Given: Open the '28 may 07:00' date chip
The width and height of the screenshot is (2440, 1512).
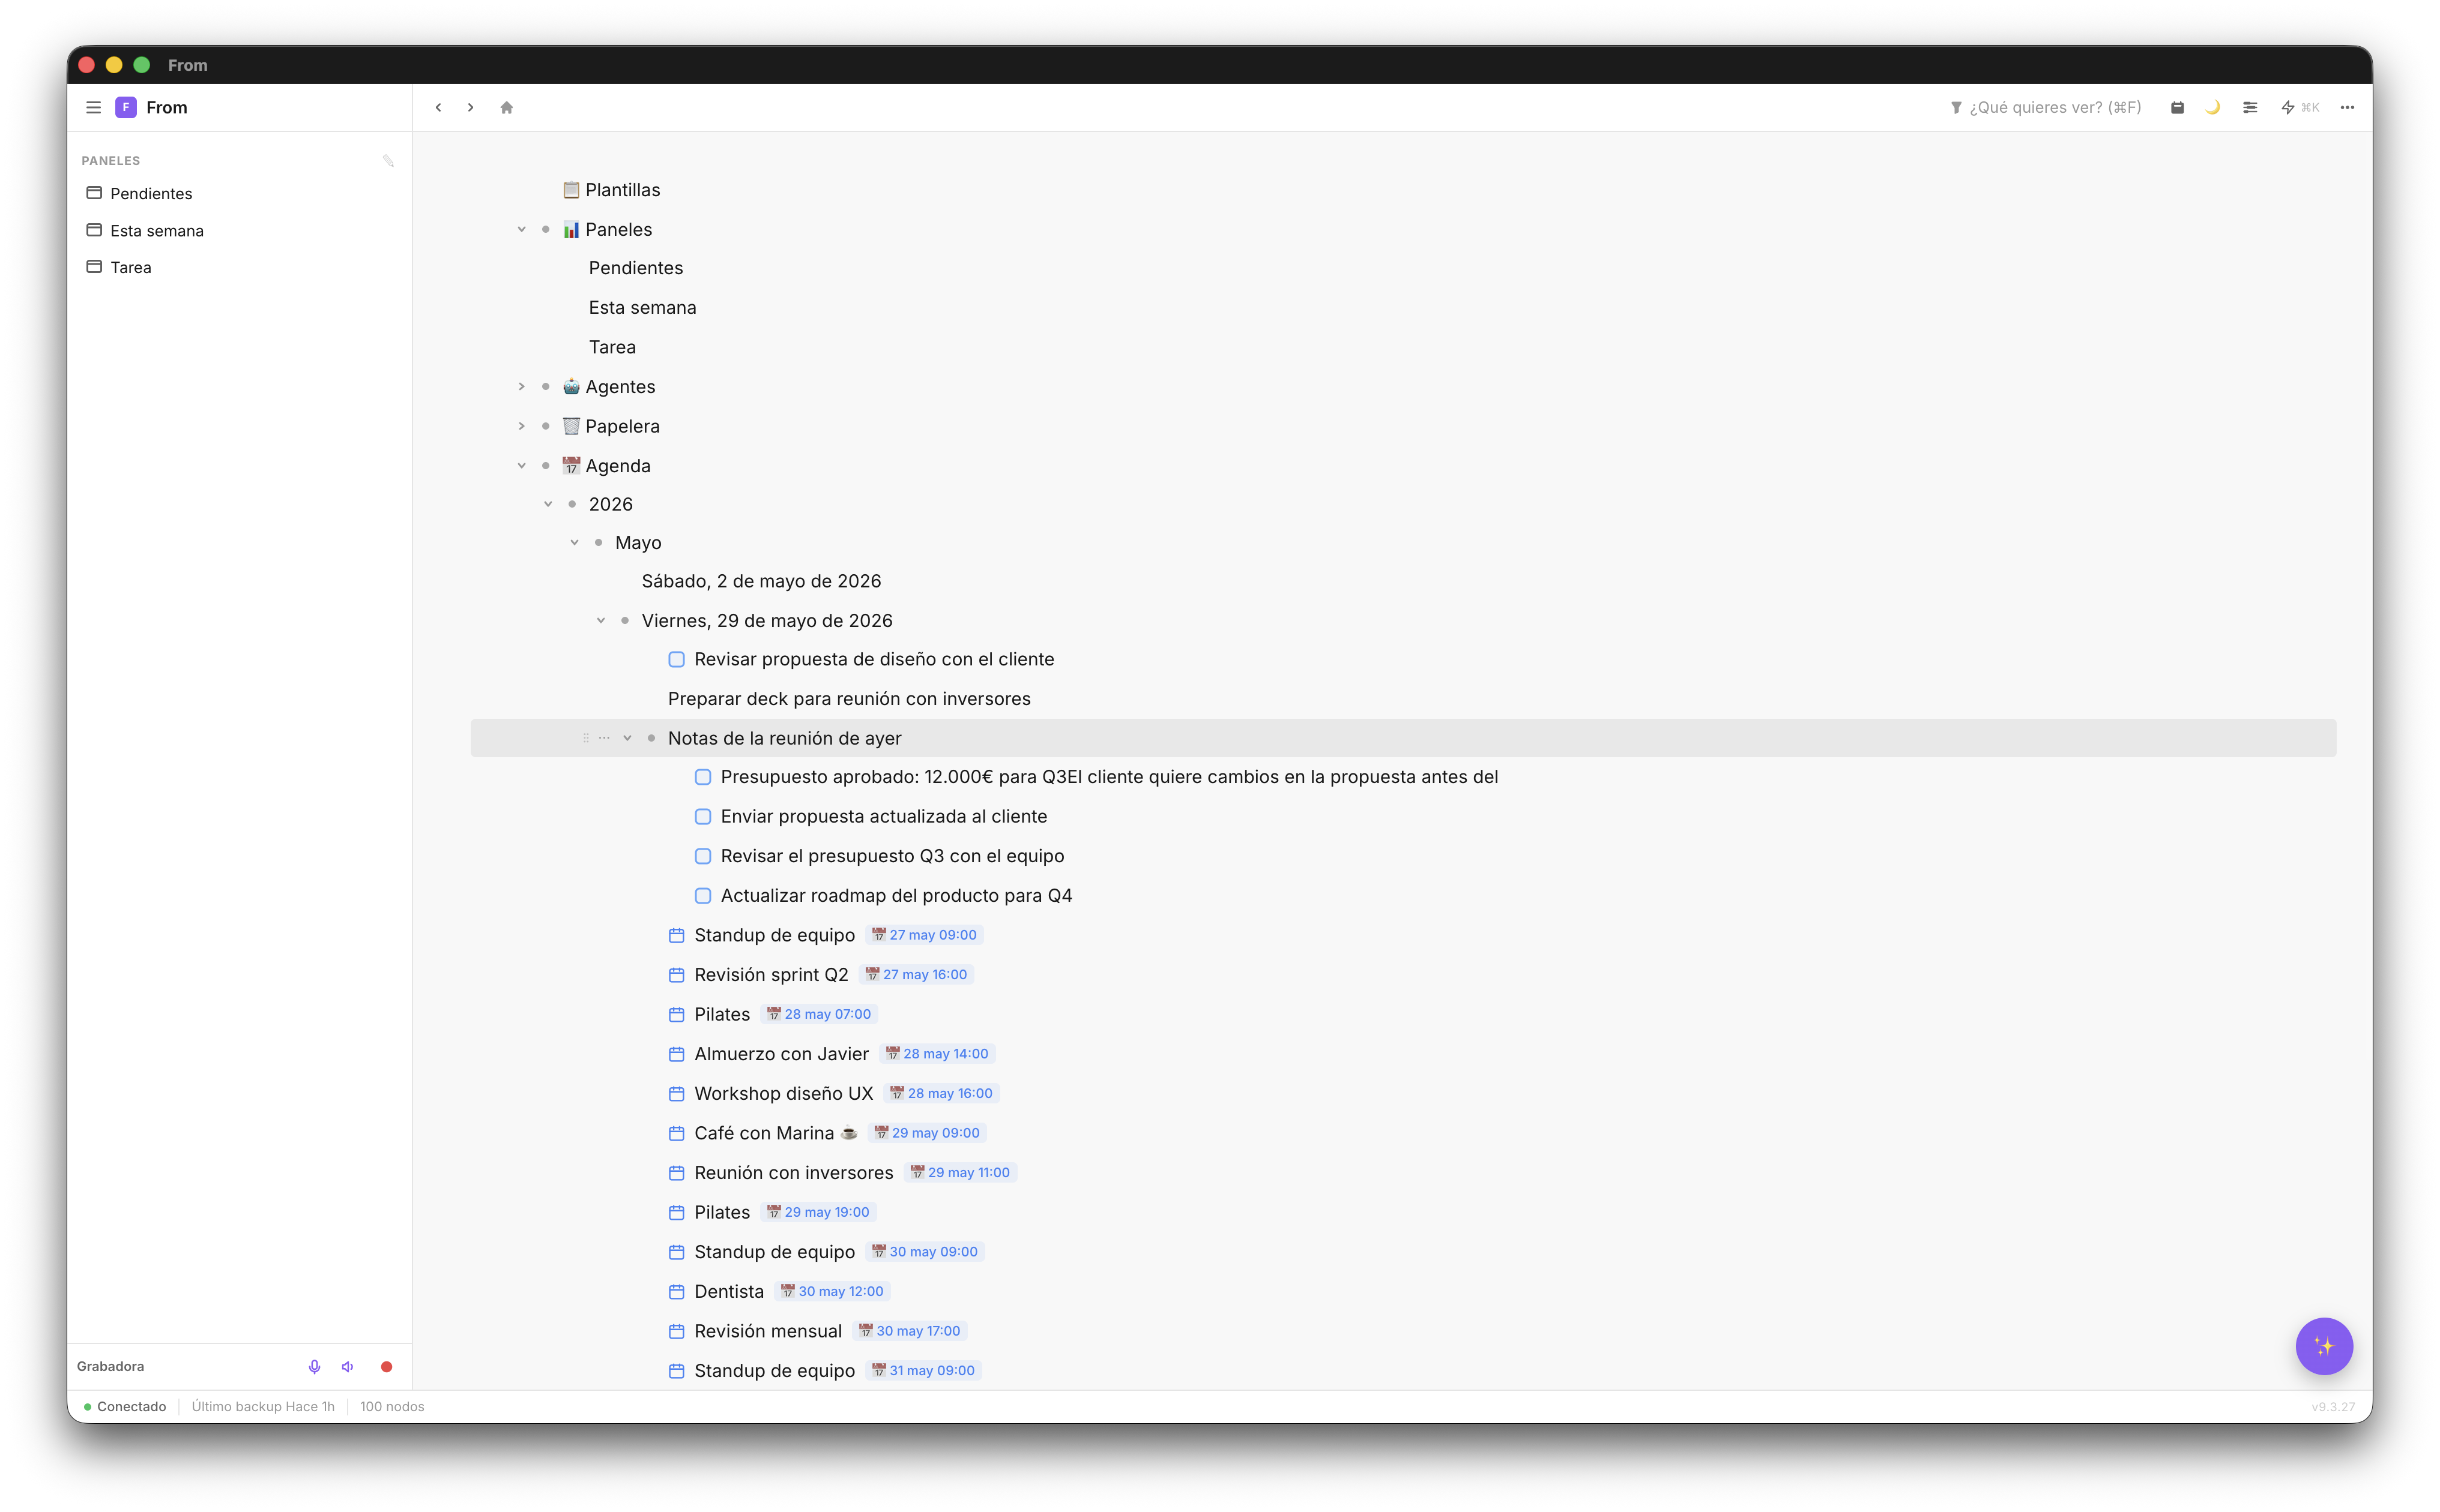Looking at the screenshot, I should pos(818,1014).
